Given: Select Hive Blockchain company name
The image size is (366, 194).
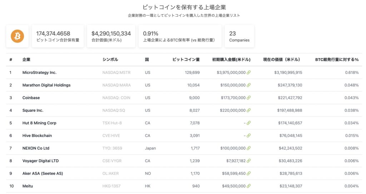Looking at the screenshot, I should pyautogui.click(x=37, y=136).
